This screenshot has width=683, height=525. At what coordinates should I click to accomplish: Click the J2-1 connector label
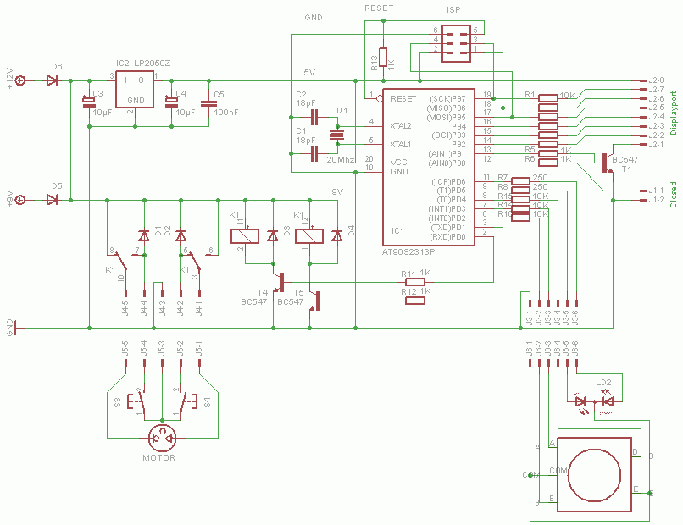click(x=656, y=145)
